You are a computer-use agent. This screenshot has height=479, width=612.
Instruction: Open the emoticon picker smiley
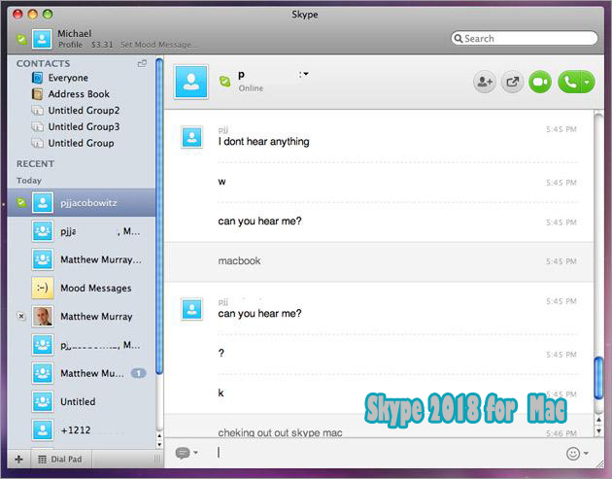click(572, 453)
